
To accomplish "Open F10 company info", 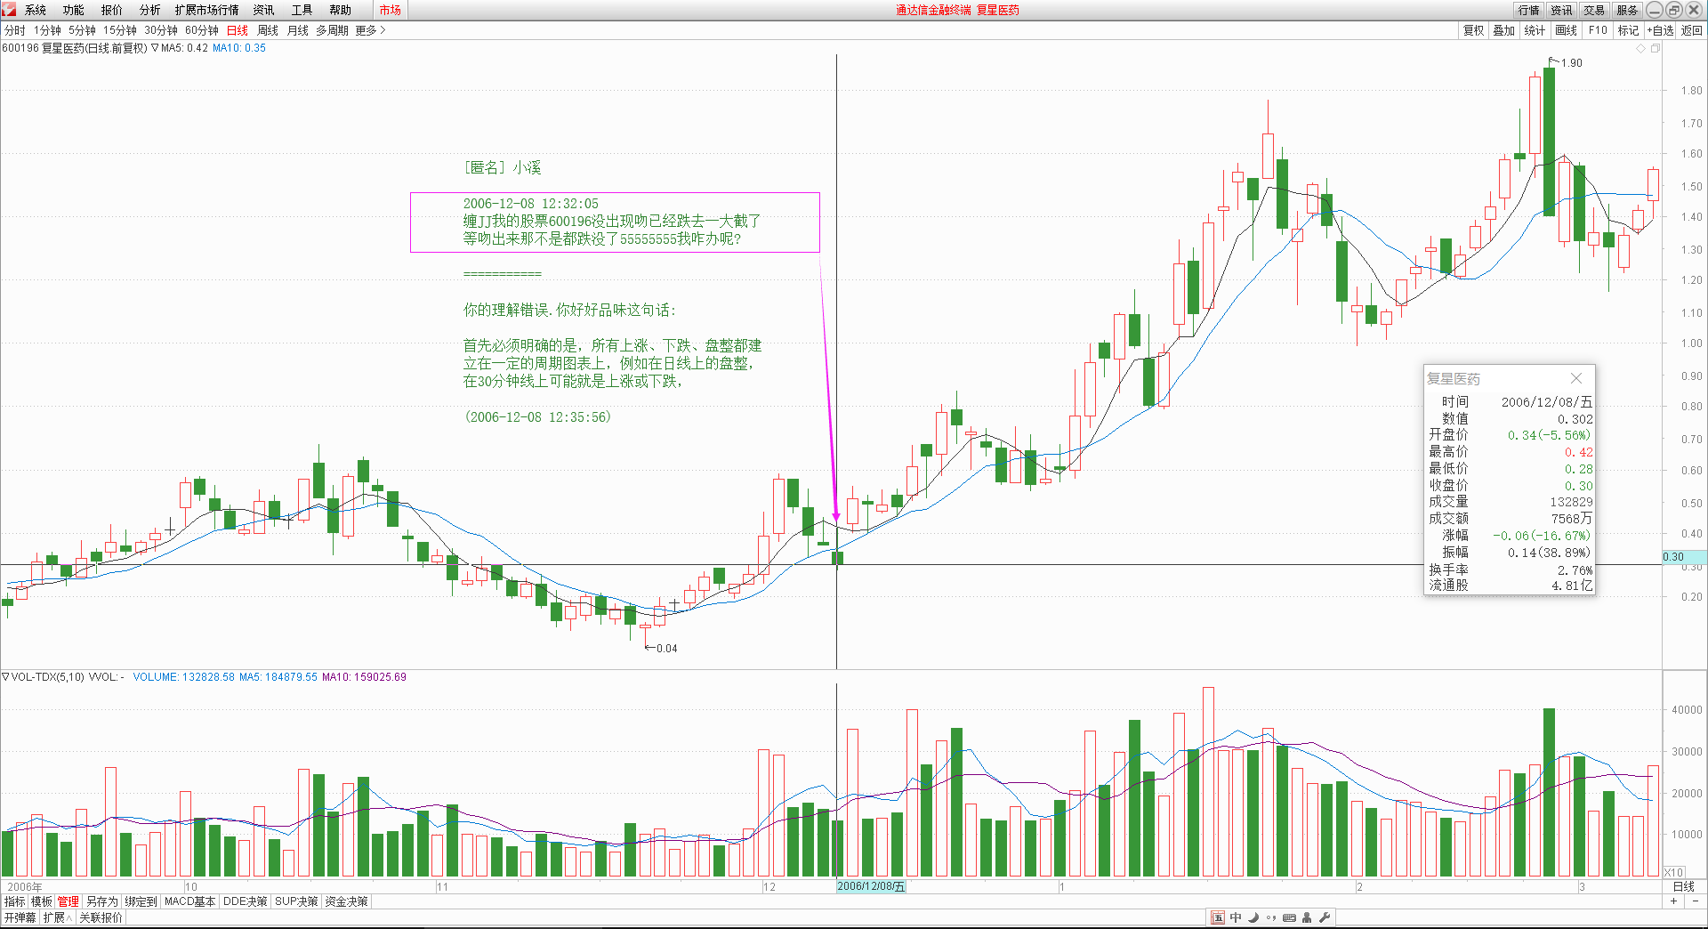I will (1598, 30).
